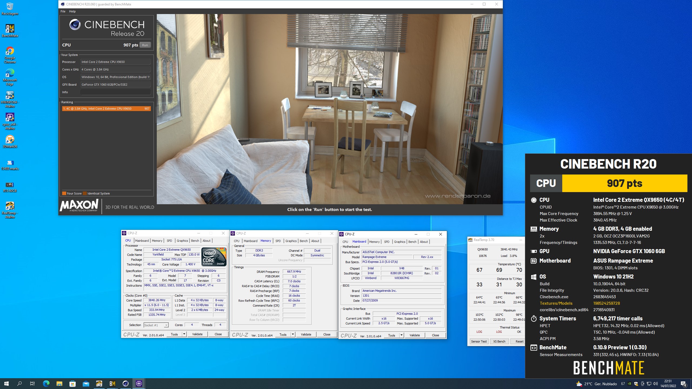Open Task View on the taskbar
692x389 pixels.
point(32,384)
